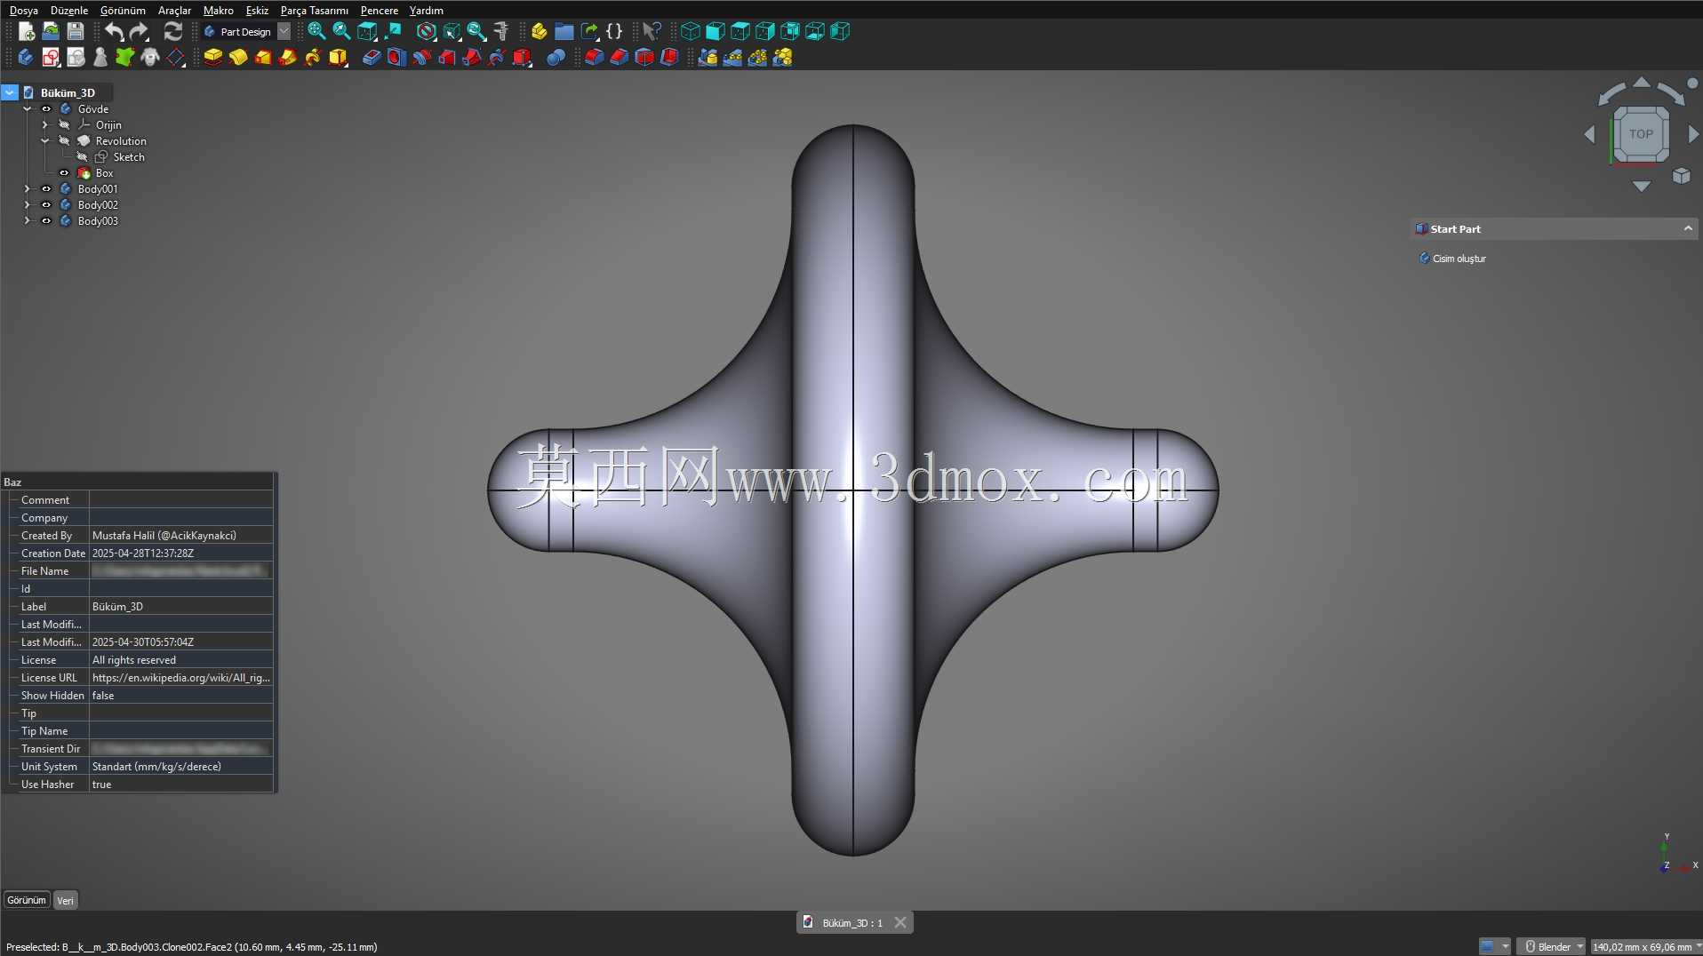Click the blue Pocket tool icon
Viewport: 1703px width, 956px height.
372,58
